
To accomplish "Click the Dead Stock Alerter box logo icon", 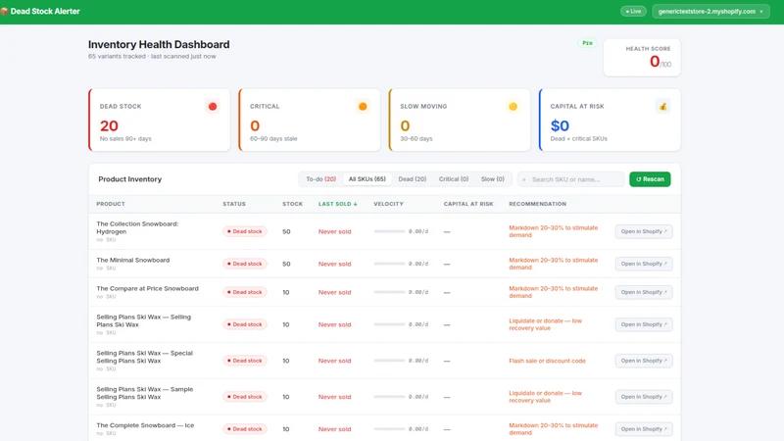I will (4, 11).
